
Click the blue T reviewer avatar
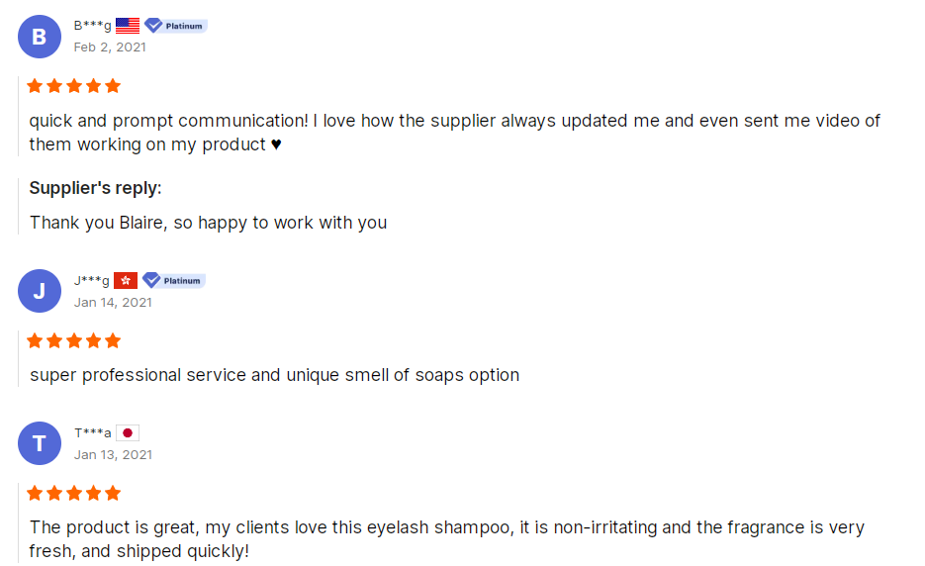coord(40,443)
